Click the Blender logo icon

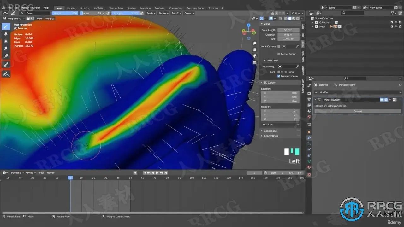pyautogui.click(x=3, y=8)
